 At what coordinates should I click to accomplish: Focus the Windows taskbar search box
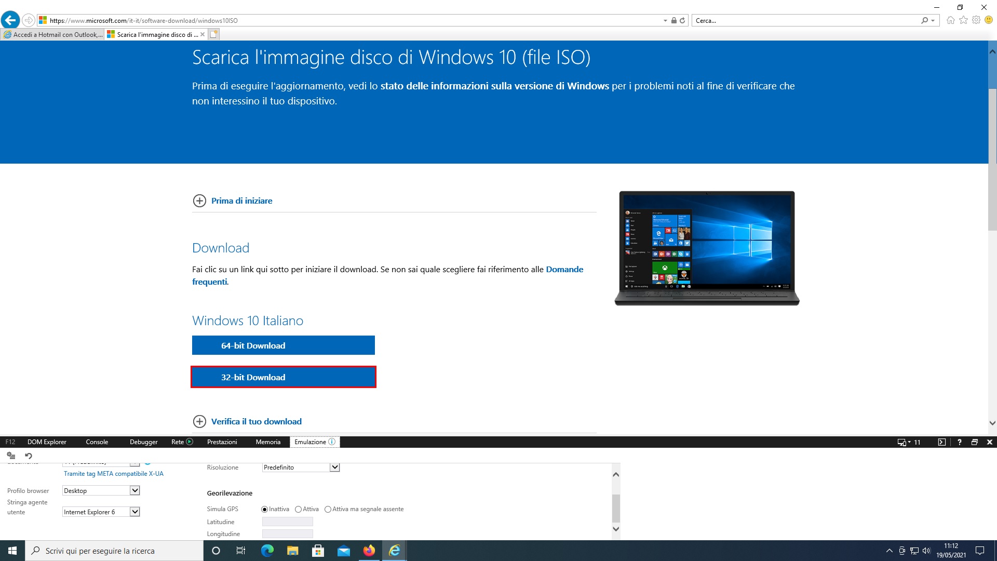pos(114,551)
